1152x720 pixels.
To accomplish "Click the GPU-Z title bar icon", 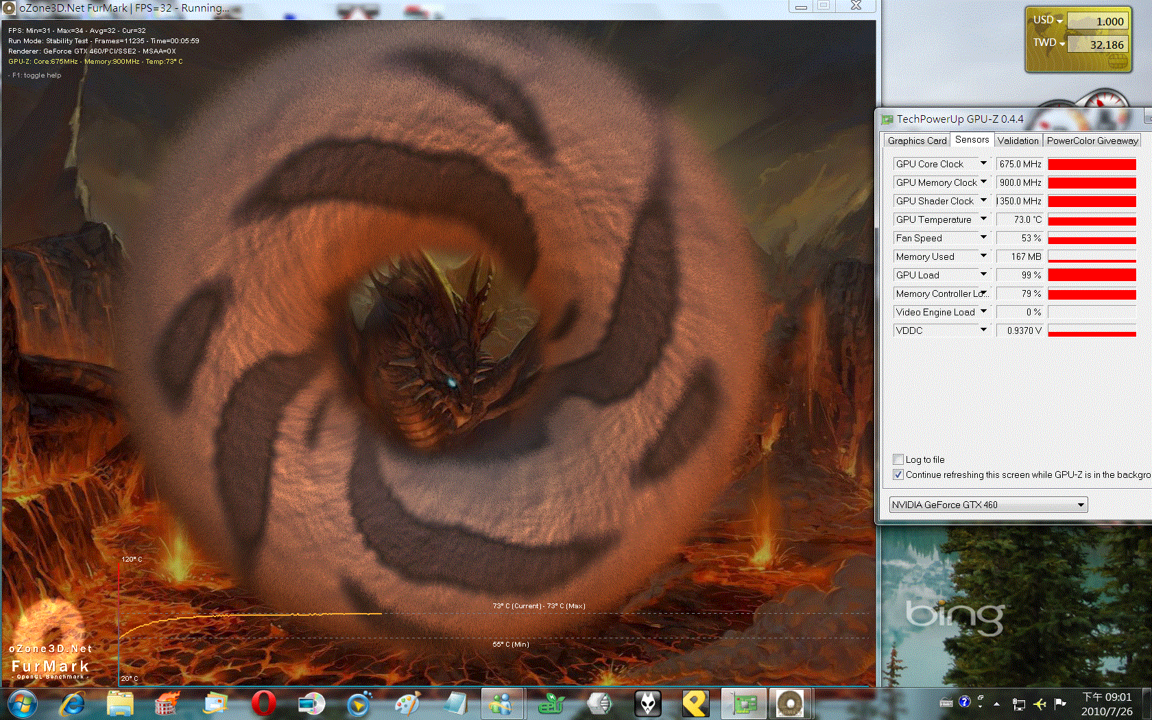I will 887,119.
